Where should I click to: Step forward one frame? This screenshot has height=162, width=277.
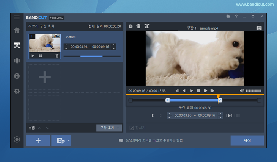click(205, 91)
